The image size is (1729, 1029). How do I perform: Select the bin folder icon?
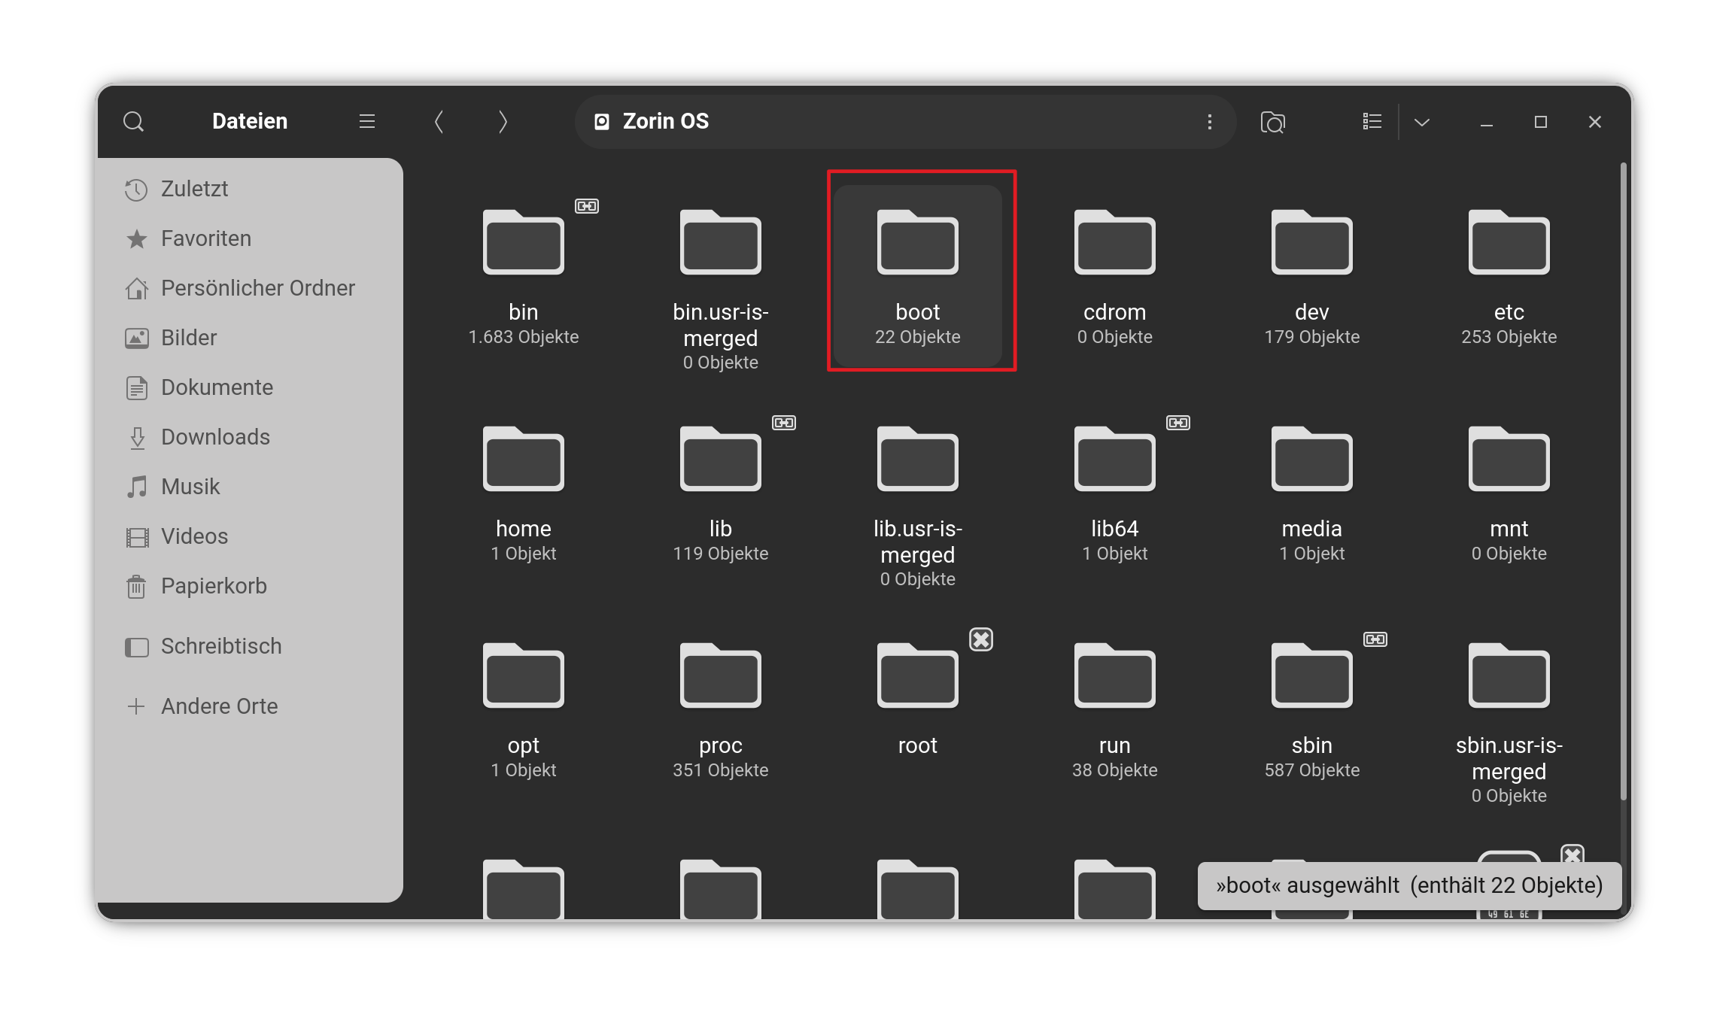[x=524, y=242]
